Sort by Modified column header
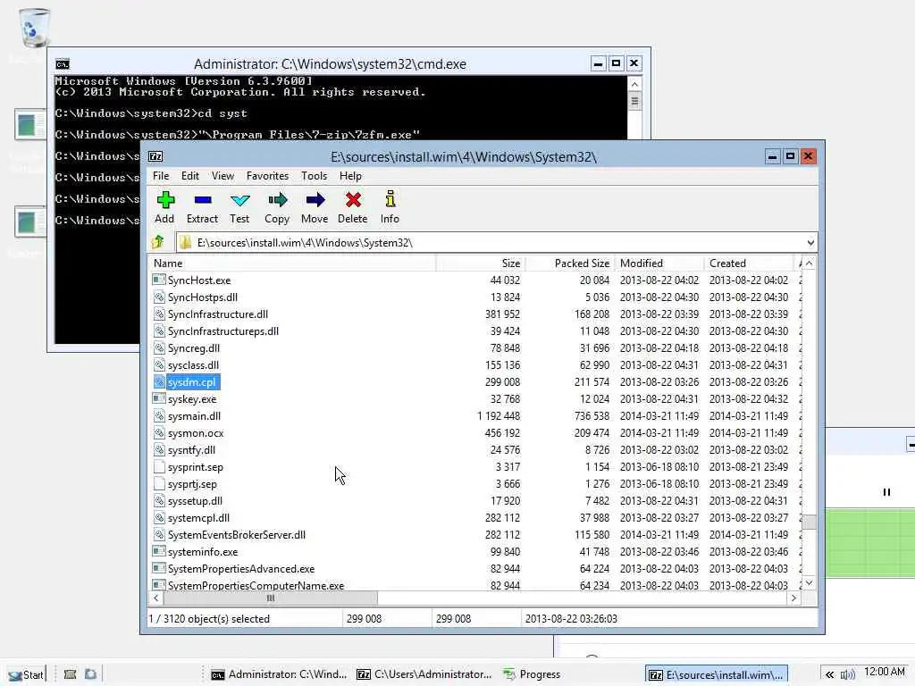Image resolution: width=915 pixels, height=686 pixels. tap(659, 264)
